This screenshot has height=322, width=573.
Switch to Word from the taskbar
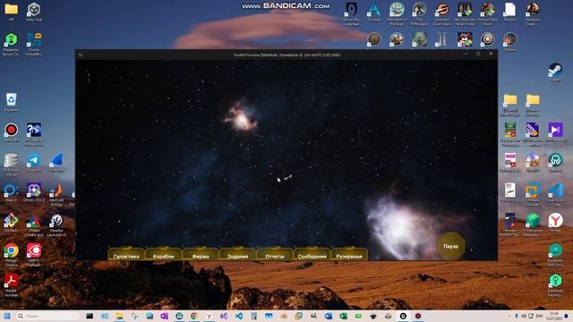[x=329, y=316]
